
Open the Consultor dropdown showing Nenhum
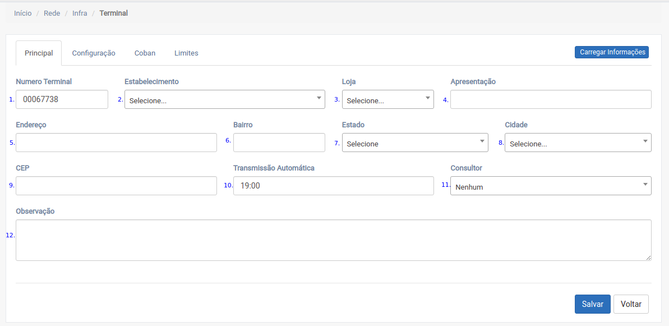click(x=550, y=186)
